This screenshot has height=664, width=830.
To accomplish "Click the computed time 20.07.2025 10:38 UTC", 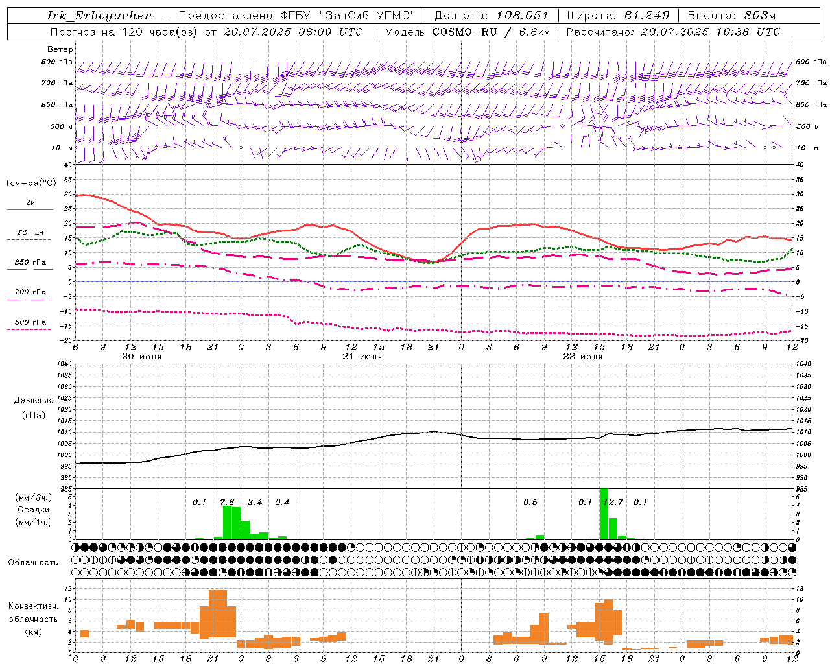I will click(x=710, y=32).
